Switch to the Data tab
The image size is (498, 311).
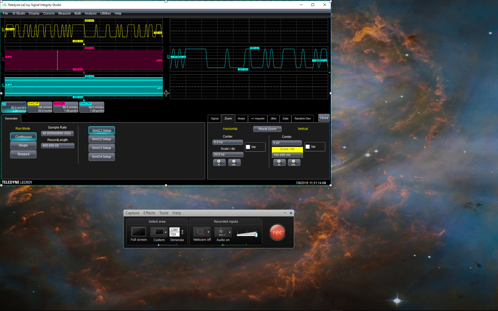[x=285, y=118]
